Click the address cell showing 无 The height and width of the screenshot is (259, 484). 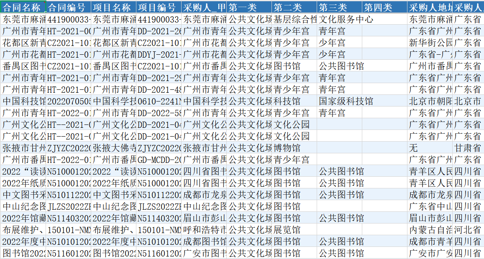tap(430, 148)
